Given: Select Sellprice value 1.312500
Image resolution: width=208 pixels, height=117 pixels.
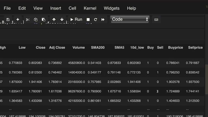Looking at the screenshot, I should tap(193, 101).
